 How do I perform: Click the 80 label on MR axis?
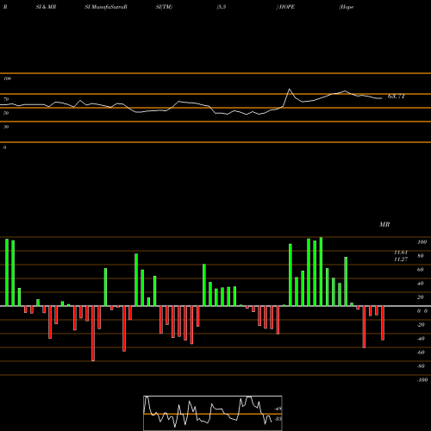click(421, 256)
